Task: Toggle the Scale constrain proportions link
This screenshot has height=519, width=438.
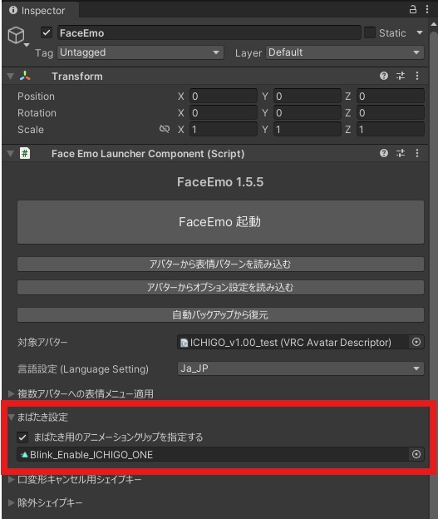Action: 165,129
